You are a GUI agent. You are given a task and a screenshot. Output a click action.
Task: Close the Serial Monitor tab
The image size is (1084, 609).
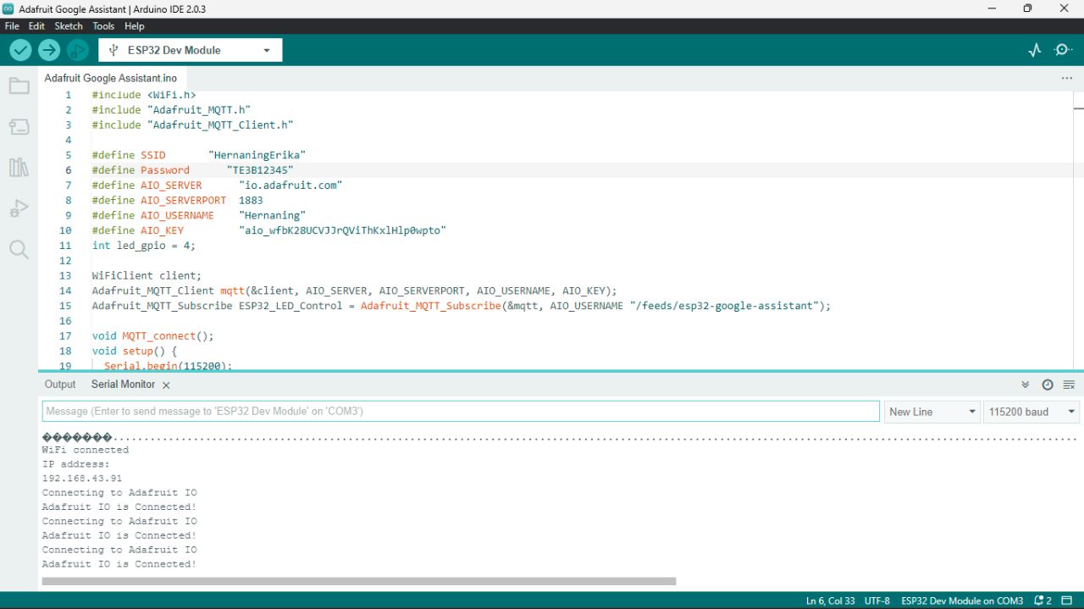click(166, 385)
